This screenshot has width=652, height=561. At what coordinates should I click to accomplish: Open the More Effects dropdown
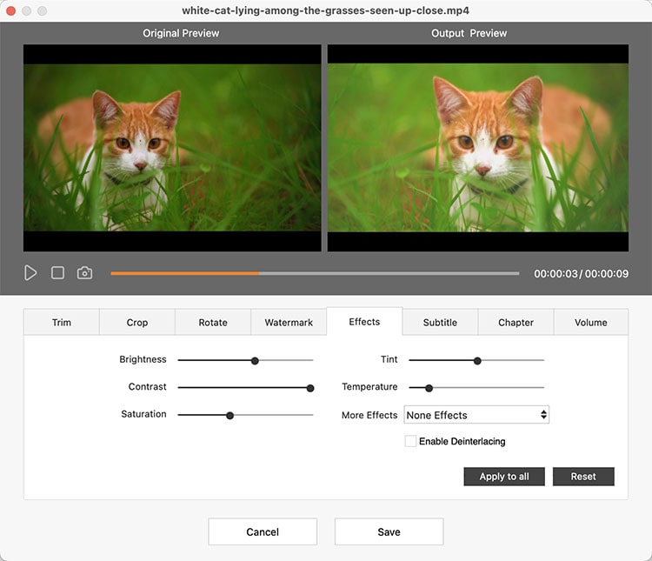[476, 415]
